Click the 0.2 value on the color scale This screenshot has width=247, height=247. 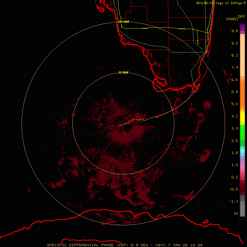click(x=235, y=177)
